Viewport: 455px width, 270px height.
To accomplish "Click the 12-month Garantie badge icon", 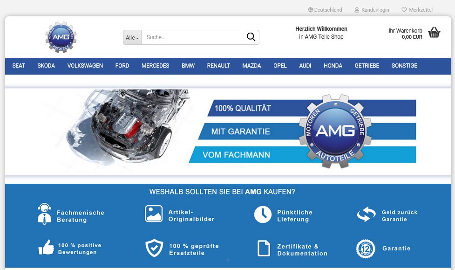I will [366, 249].
